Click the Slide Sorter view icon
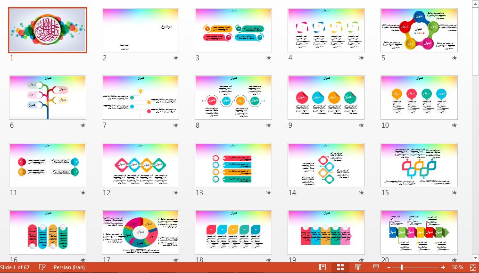The image size is (479, 273). 340,267
